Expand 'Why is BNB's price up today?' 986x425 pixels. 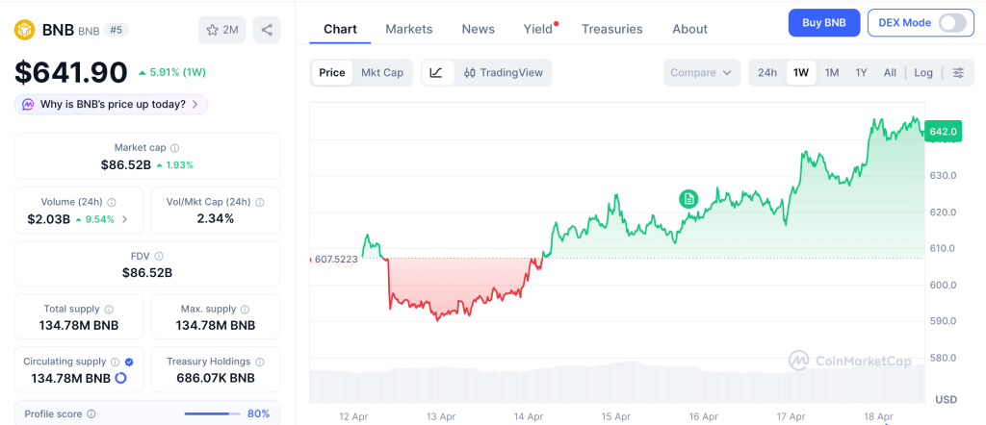pos(111,104)
